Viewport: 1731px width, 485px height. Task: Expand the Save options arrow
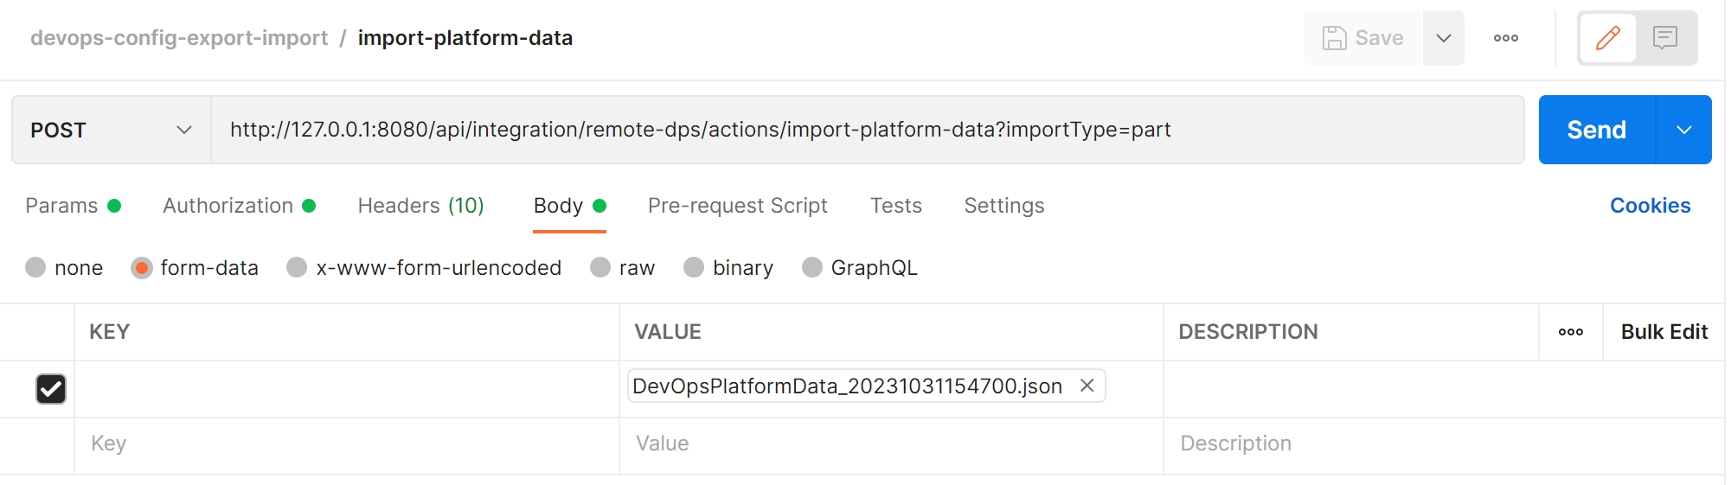pyautogui.click(x=1443, y=38)
